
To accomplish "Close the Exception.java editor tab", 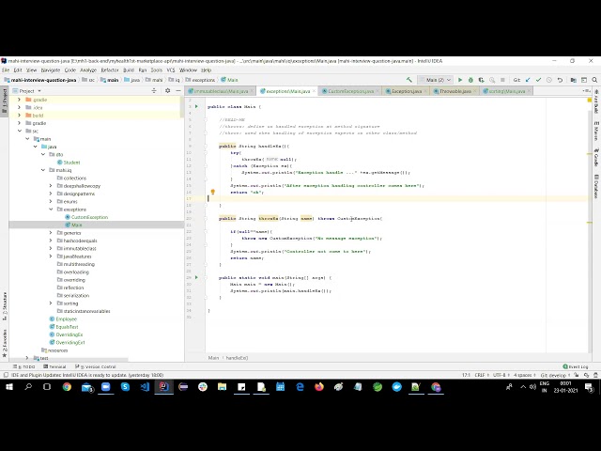I will click(425, 91).
